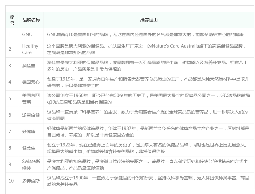255x194 pixels.
Task: Select the GNC brand name cell
Action: click(x=27, y=35)
